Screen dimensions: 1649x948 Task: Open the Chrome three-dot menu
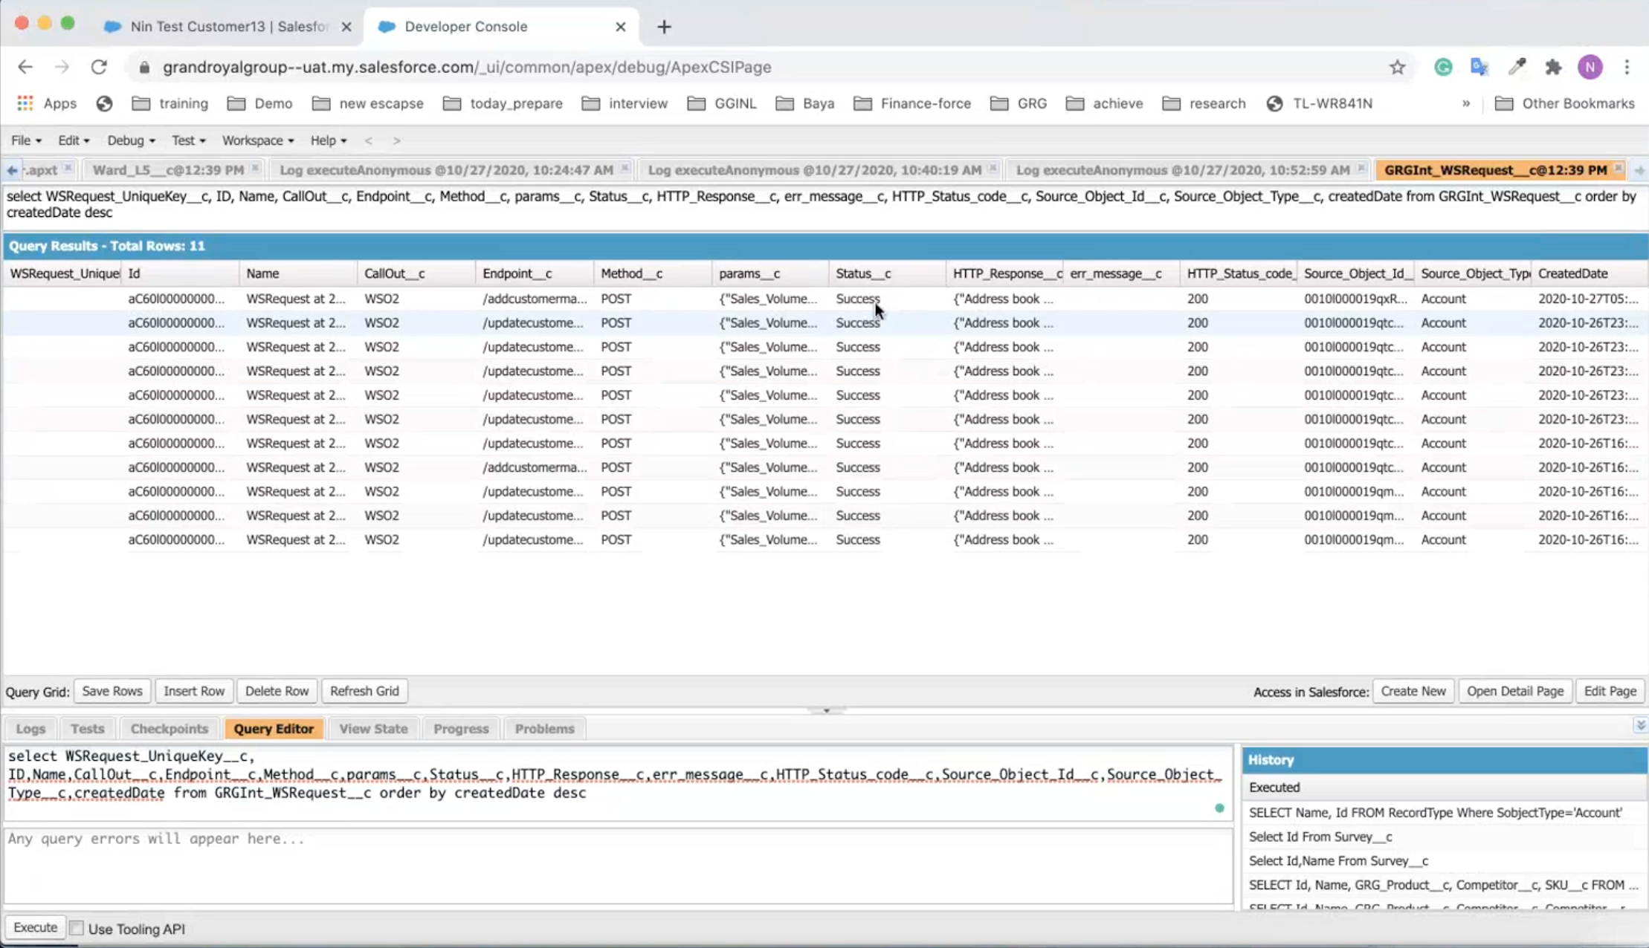1627,67
